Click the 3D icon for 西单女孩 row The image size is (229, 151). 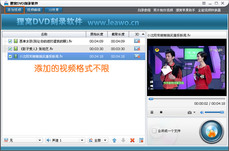pos(137,41)
